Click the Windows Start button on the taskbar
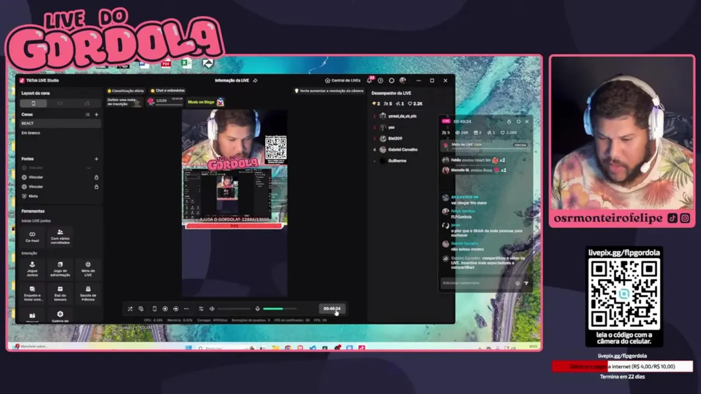The image size is (701, 394). pos(188,347)
